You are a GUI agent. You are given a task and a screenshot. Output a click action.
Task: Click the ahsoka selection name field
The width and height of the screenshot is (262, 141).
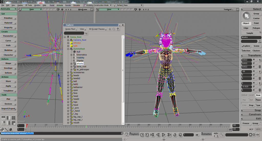(251, 37)
